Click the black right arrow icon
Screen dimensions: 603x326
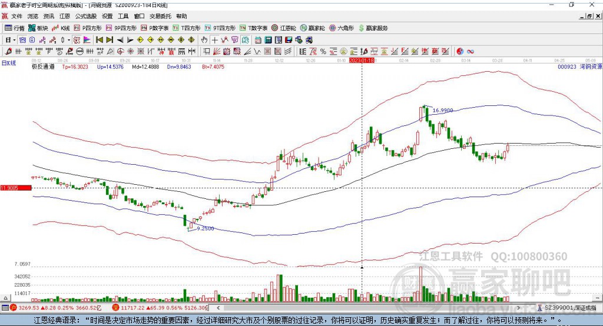point(130,40)
